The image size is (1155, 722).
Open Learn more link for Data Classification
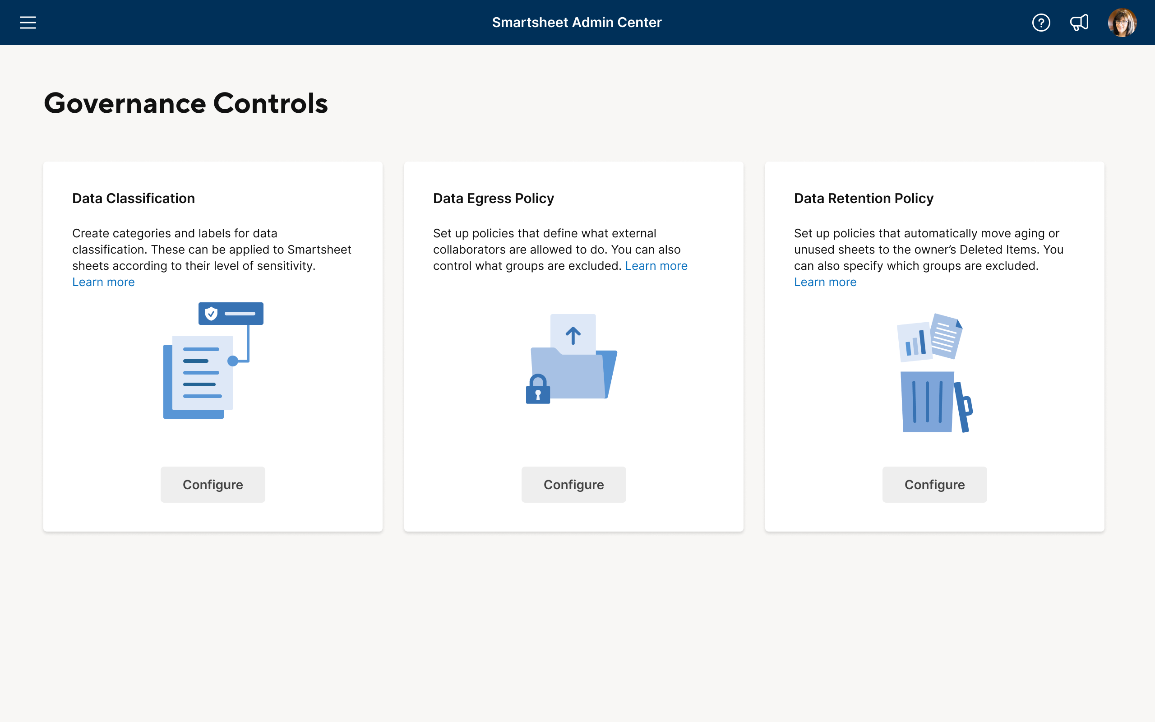click(x=104, y=282)
